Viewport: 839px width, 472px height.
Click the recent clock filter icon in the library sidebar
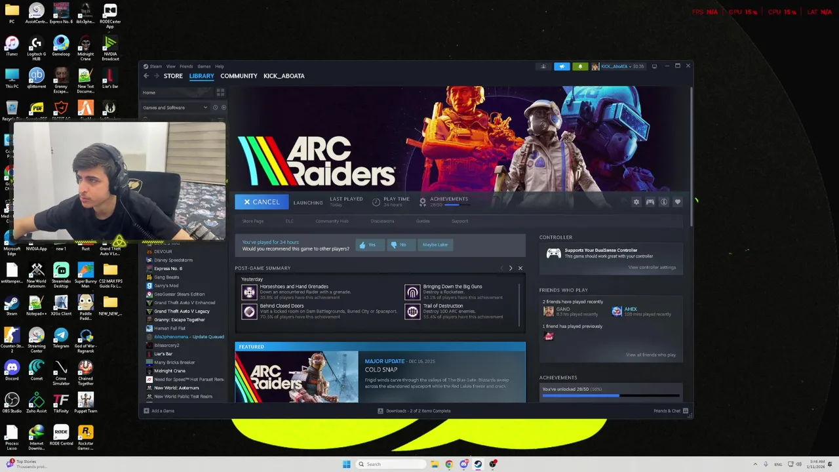pos(216,108)
